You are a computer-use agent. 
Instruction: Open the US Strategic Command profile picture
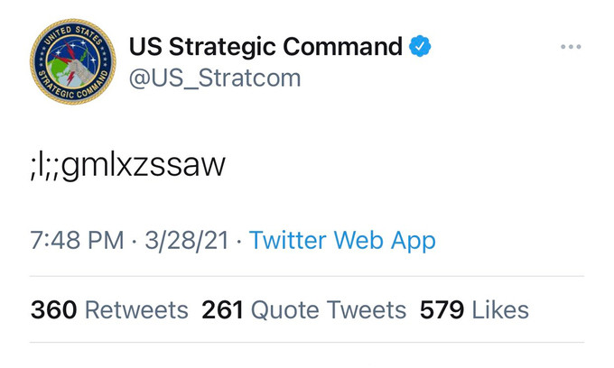click(x=72, y=61)
